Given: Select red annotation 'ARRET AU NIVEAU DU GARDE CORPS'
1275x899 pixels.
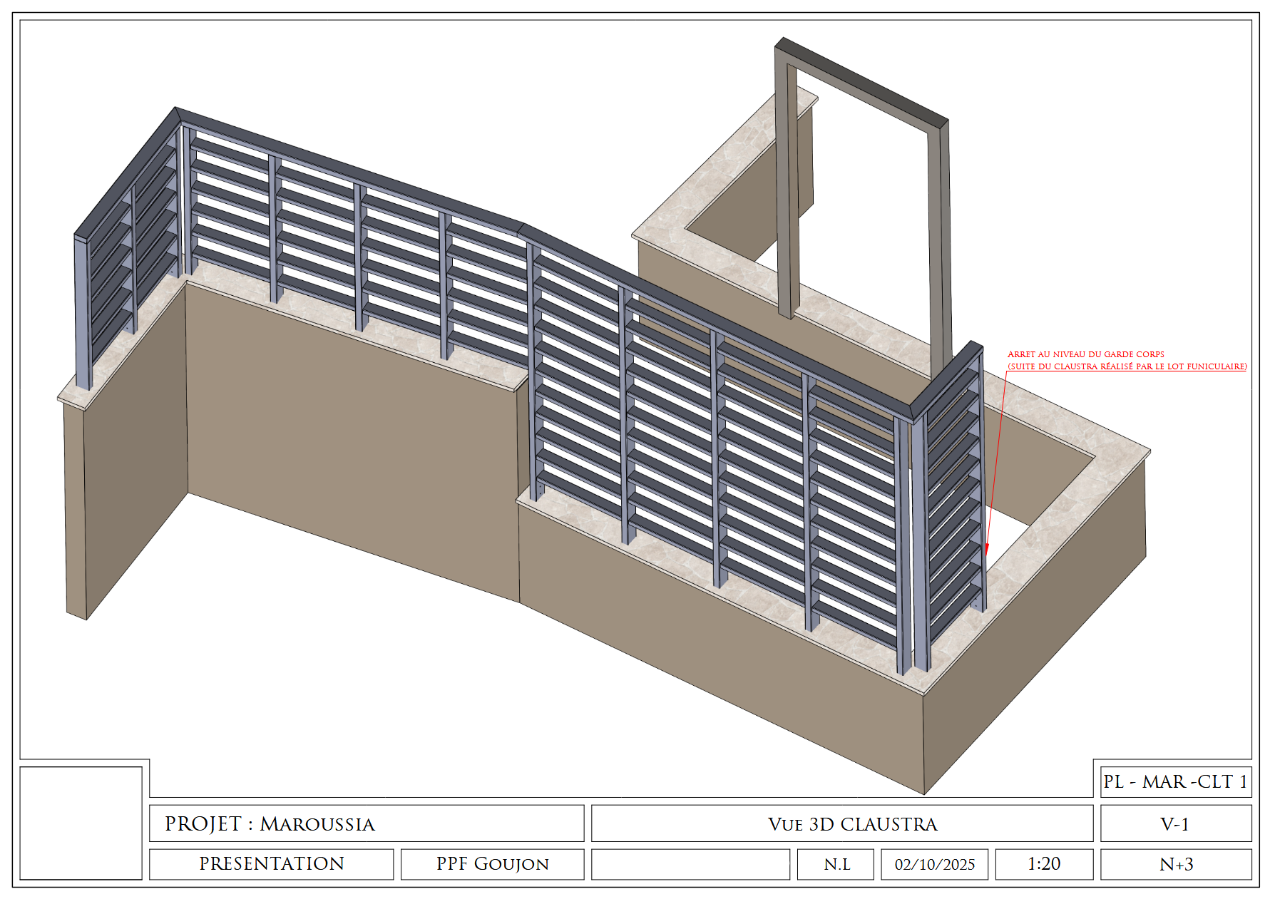Looking at the screenshot, I should 1085,354.
